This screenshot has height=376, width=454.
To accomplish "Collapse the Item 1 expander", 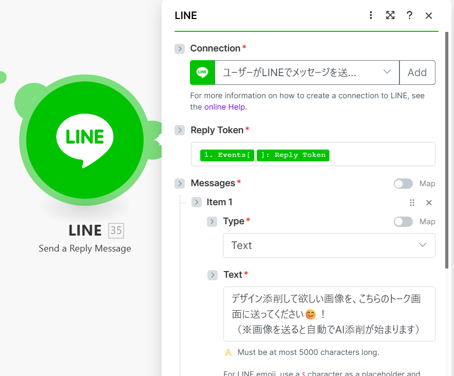I will (x=196, y=202).
